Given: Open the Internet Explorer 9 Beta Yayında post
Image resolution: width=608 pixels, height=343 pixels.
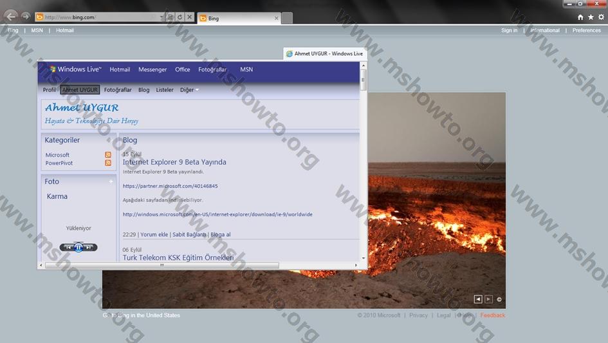Looking at the screenshot, I should 174,162.
